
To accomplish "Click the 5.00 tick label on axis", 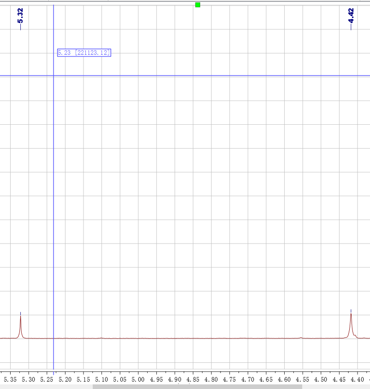I will click(138, 380).
